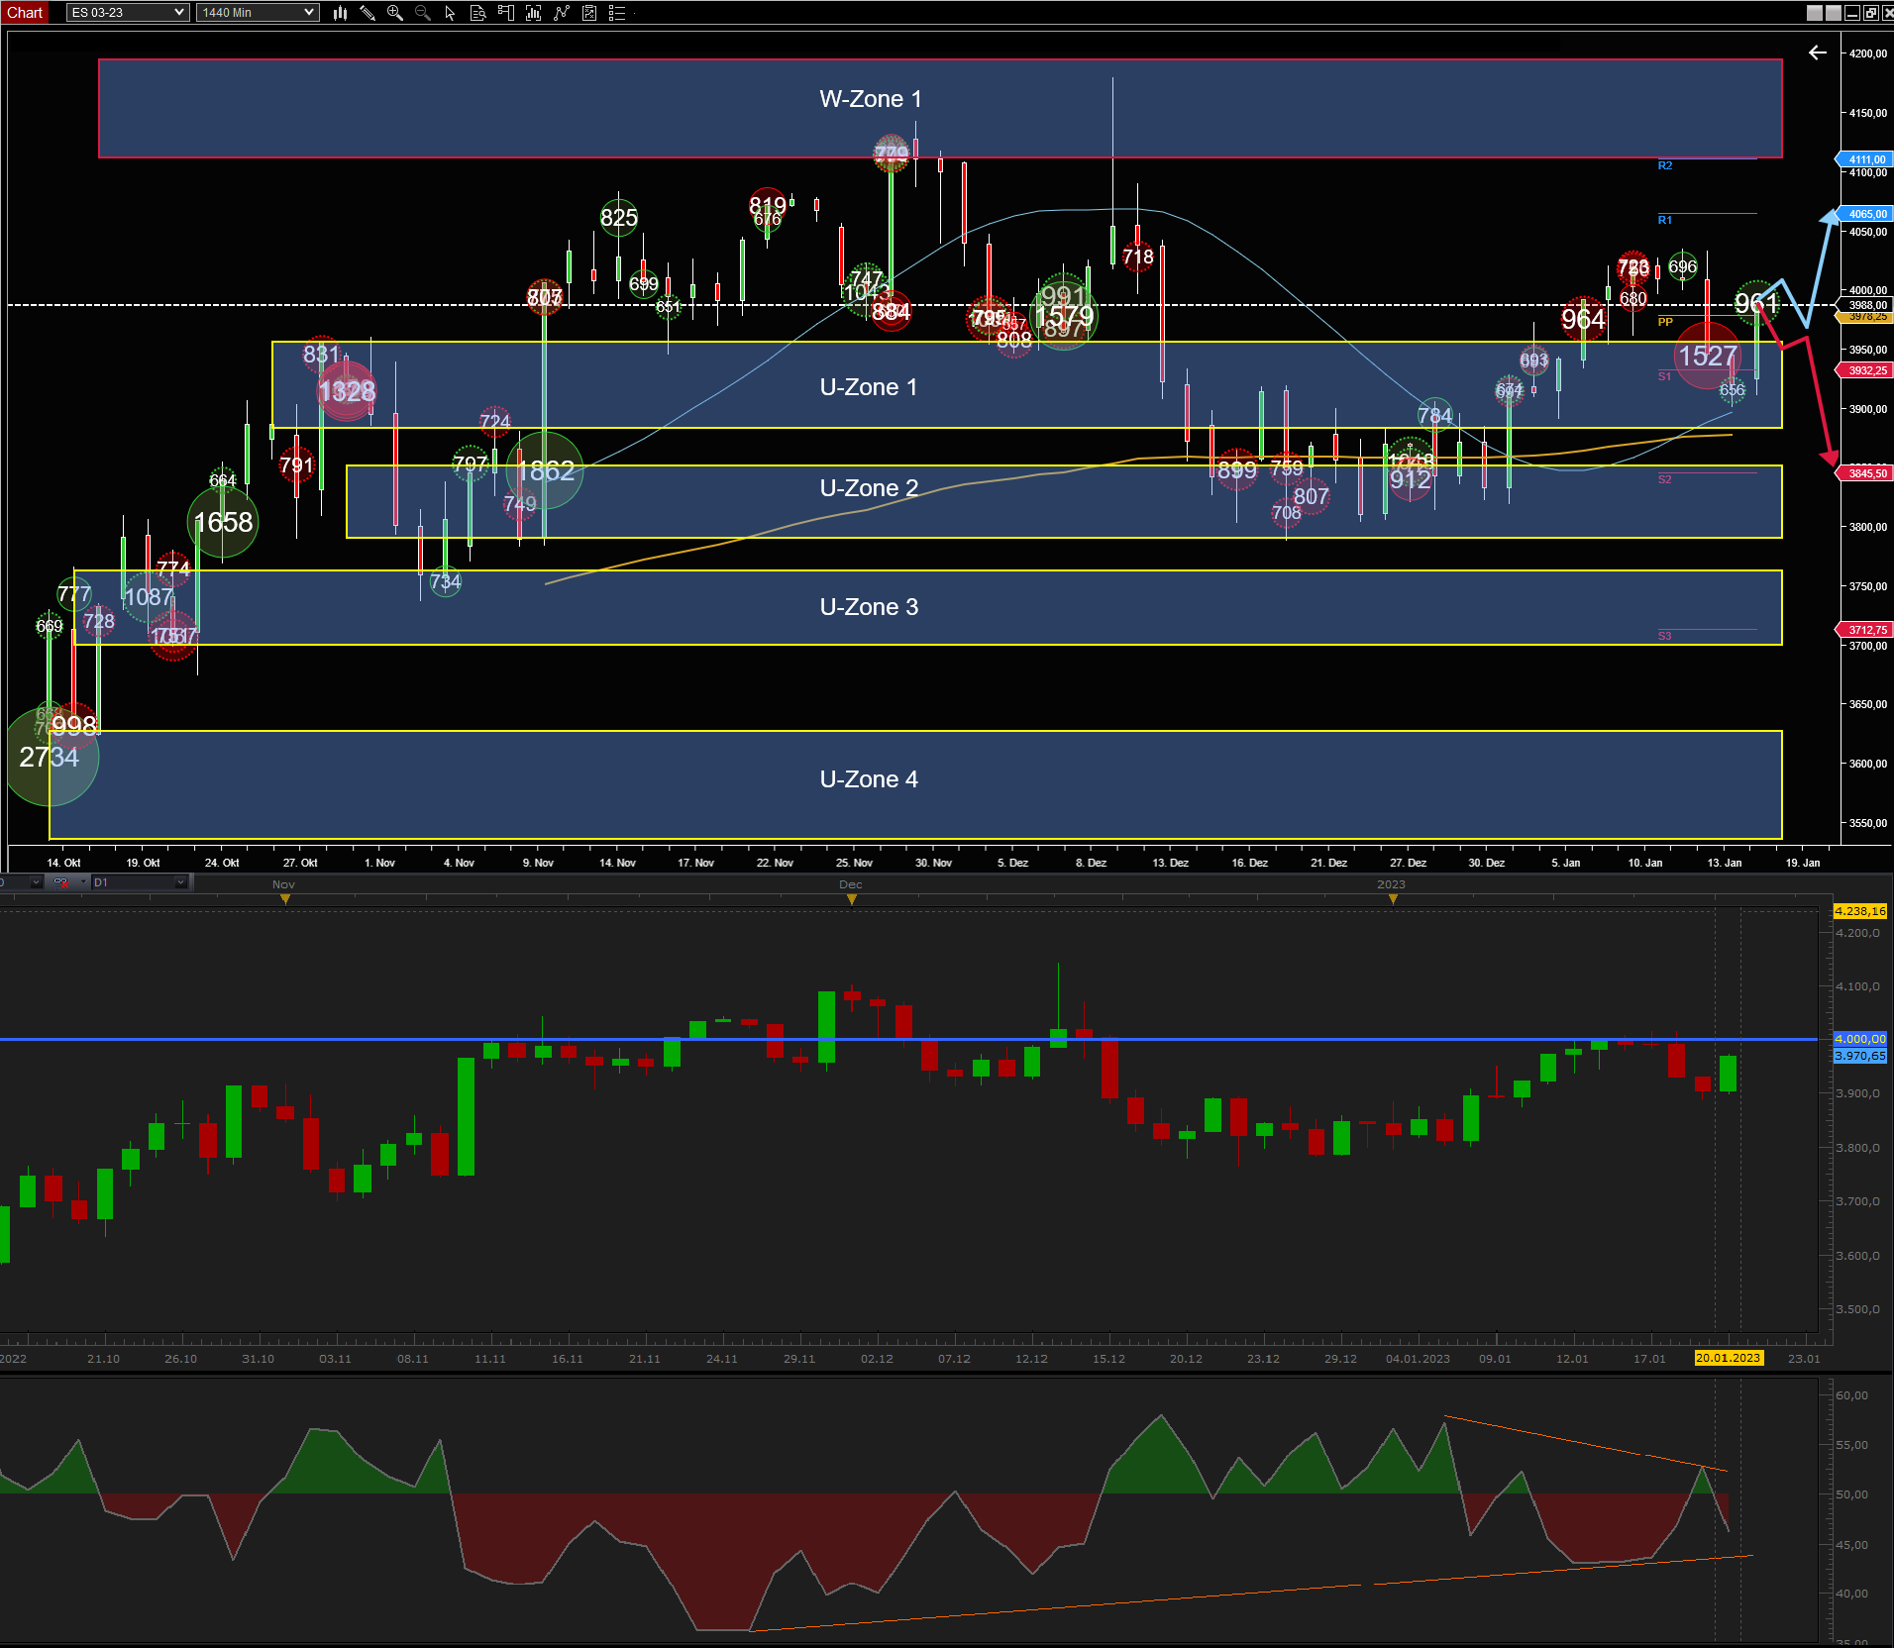Click the 4.238,16 yellow price label
This screenshot has height=1648, width=1894.
[1860, 911]
